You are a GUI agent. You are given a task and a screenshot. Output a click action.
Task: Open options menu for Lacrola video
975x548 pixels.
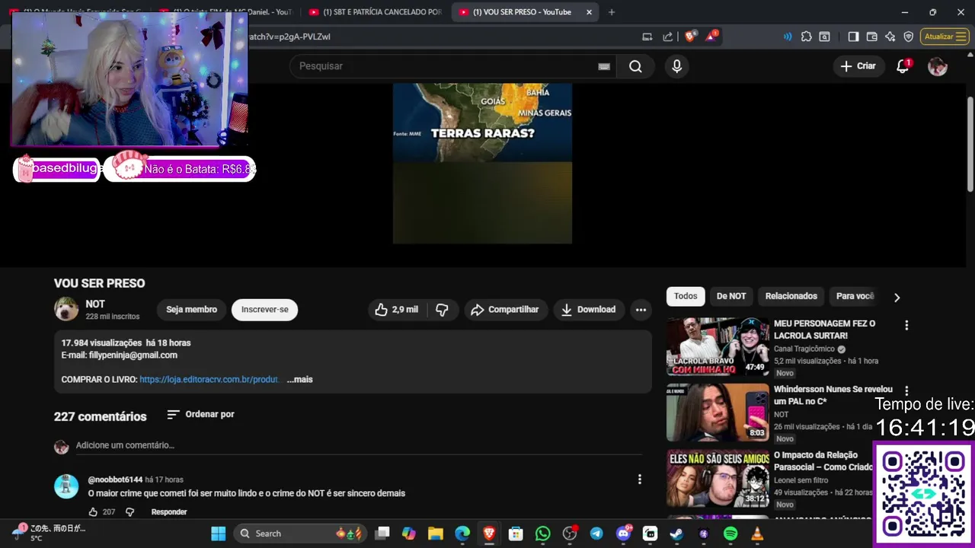click(906, 326)
